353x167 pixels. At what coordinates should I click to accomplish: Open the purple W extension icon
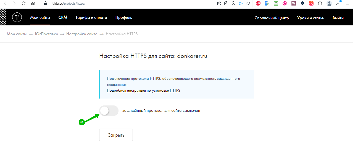294,3
